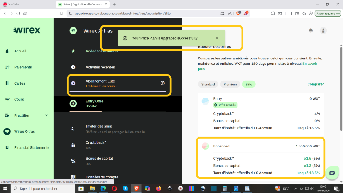Image resolution: width=343 pixels, height=193 pixels.
Task: Open the chat support bubble icon
Action: coord(332,173)
